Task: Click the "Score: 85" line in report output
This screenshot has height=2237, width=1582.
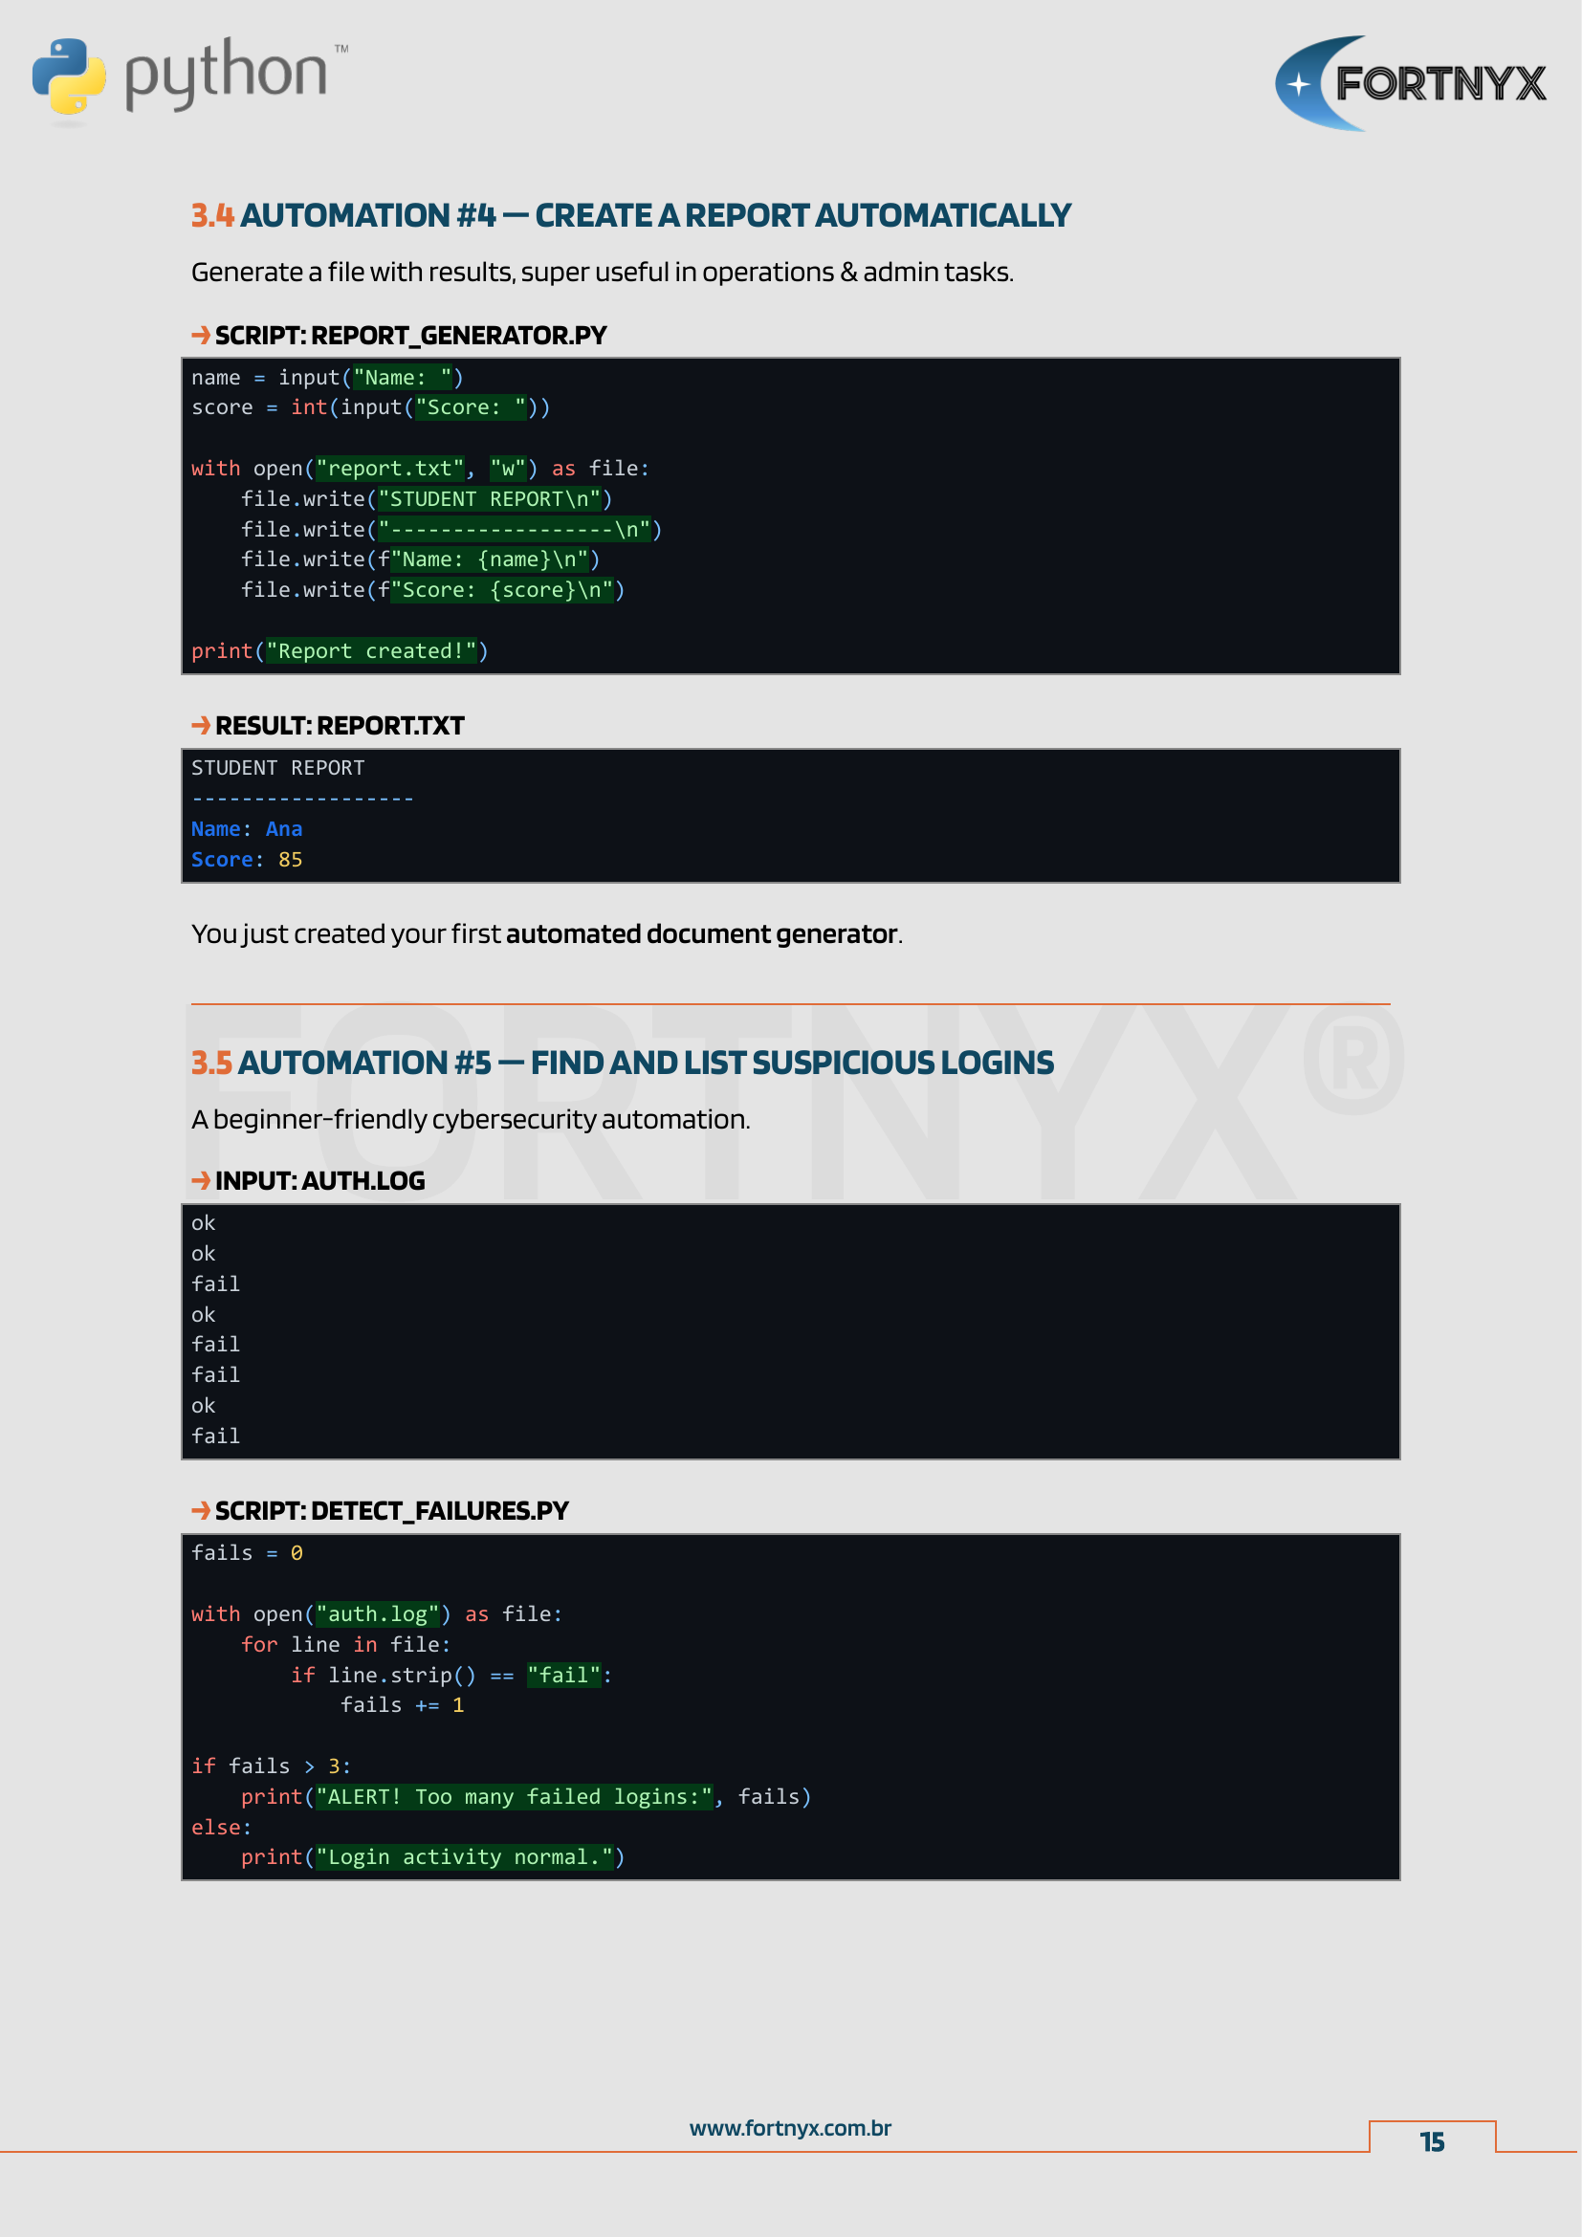Action: pos(247,860)
